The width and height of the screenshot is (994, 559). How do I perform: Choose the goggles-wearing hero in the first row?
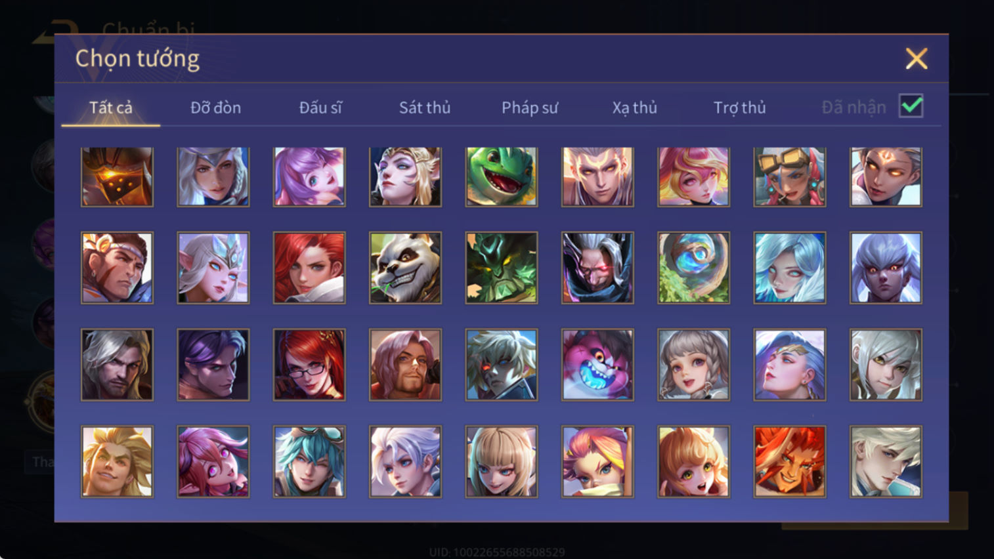pos(790,176)
